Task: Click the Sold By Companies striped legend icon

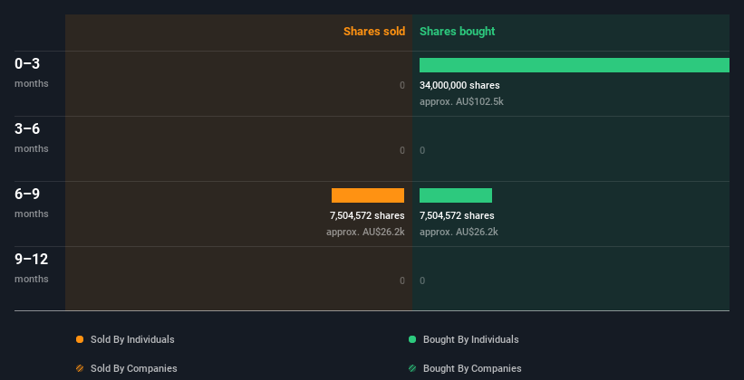Action: tap(80, 368)
